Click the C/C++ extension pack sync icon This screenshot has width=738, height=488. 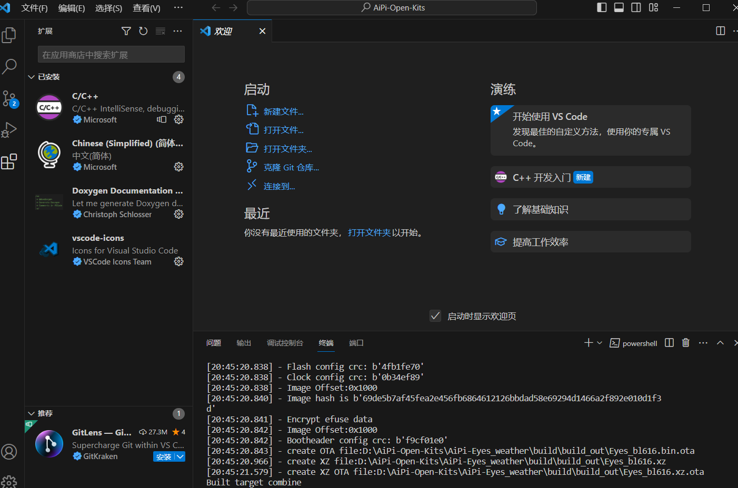pyautogui.click(x=162, y=119)
